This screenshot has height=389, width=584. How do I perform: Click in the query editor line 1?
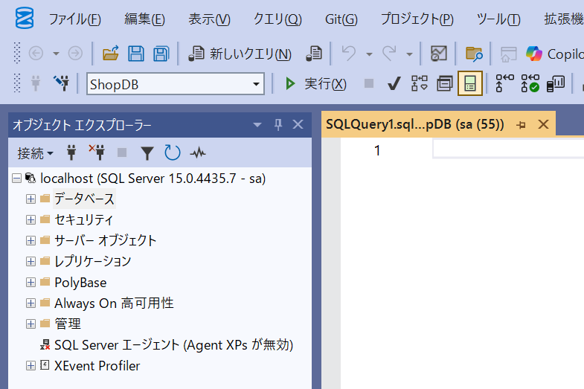click(x=508, y=149)
